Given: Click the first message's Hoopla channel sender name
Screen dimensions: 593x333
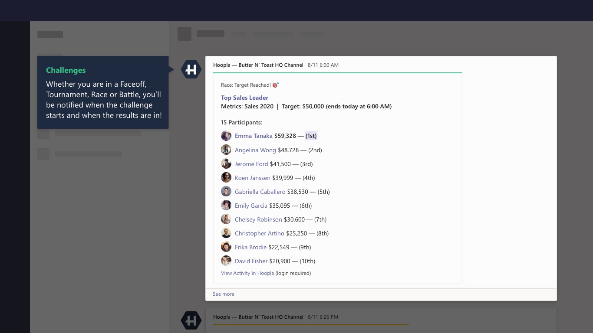Looking at the screenshot, I should [258, 65].
